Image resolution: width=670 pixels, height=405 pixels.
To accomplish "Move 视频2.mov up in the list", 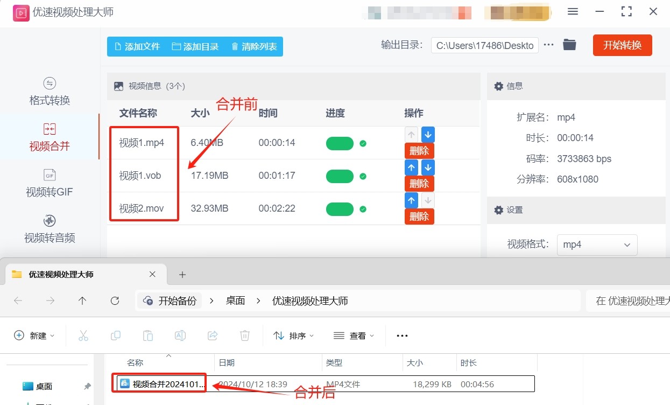I will tap(411, 201).
